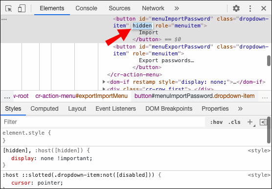
Task: Open the Event Listeners tab
Action: tap(115, 109)
